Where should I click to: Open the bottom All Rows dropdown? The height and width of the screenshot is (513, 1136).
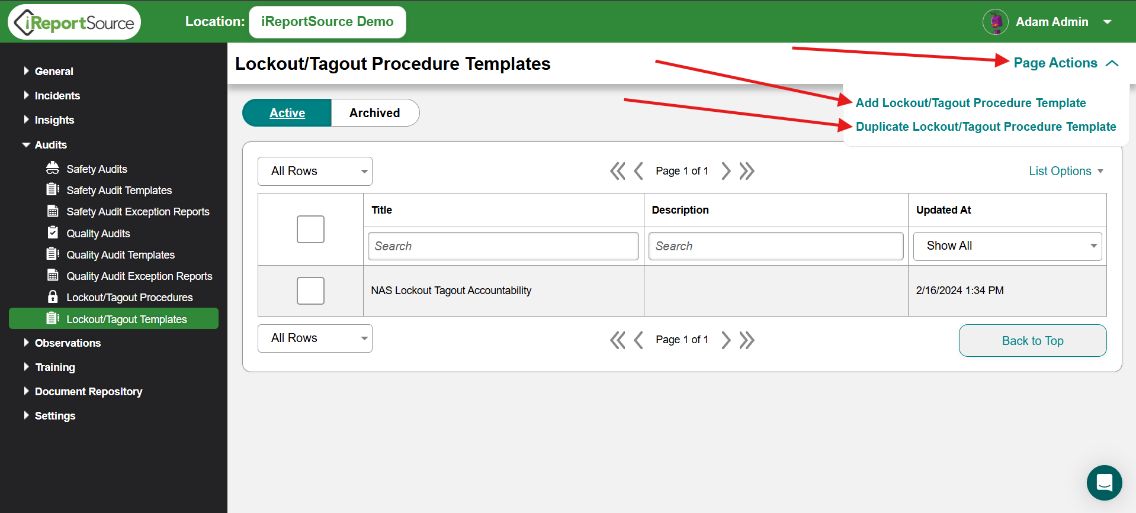click(x=315, y=338)
